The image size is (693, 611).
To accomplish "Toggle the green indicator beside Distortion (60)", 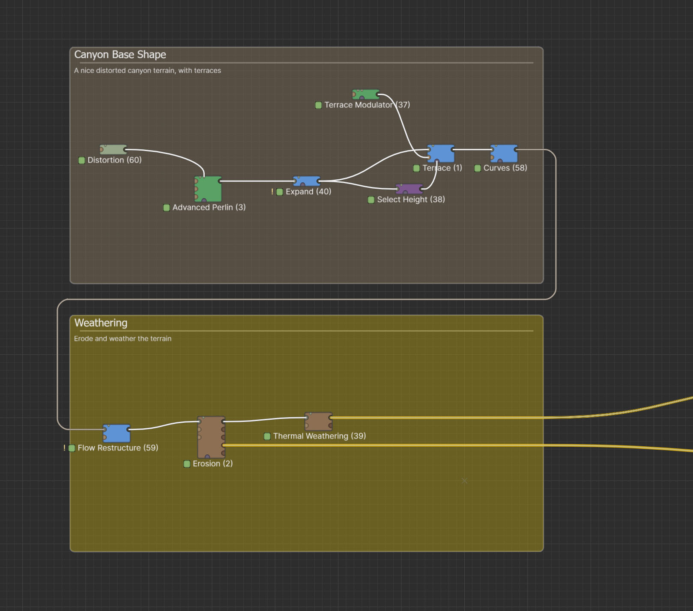I will [82, 160].
